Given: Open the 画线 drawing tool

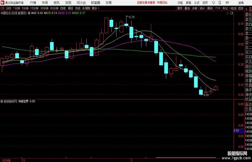Looking at the screenshot, I should pyautogui.click(x=210, y=8).
